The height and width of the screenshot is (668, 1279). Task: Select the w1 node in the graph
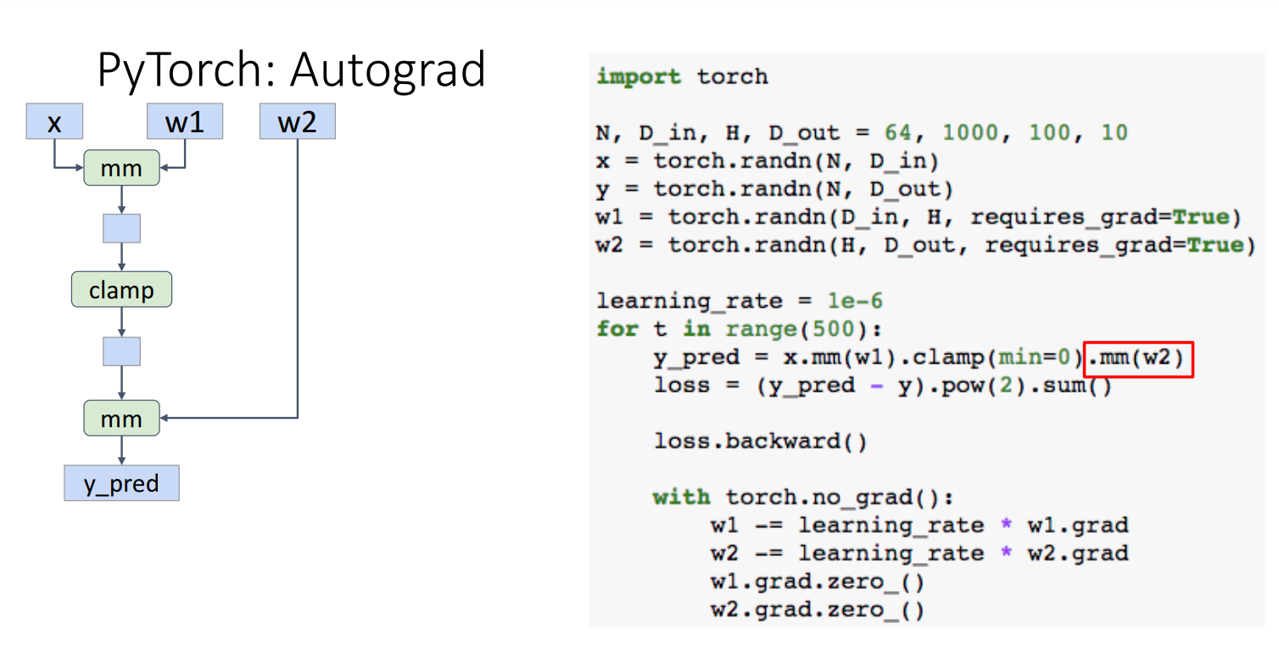185,121
